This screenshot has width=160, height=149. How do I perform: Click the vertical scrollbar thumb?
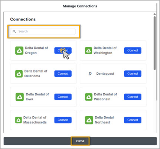154,43
